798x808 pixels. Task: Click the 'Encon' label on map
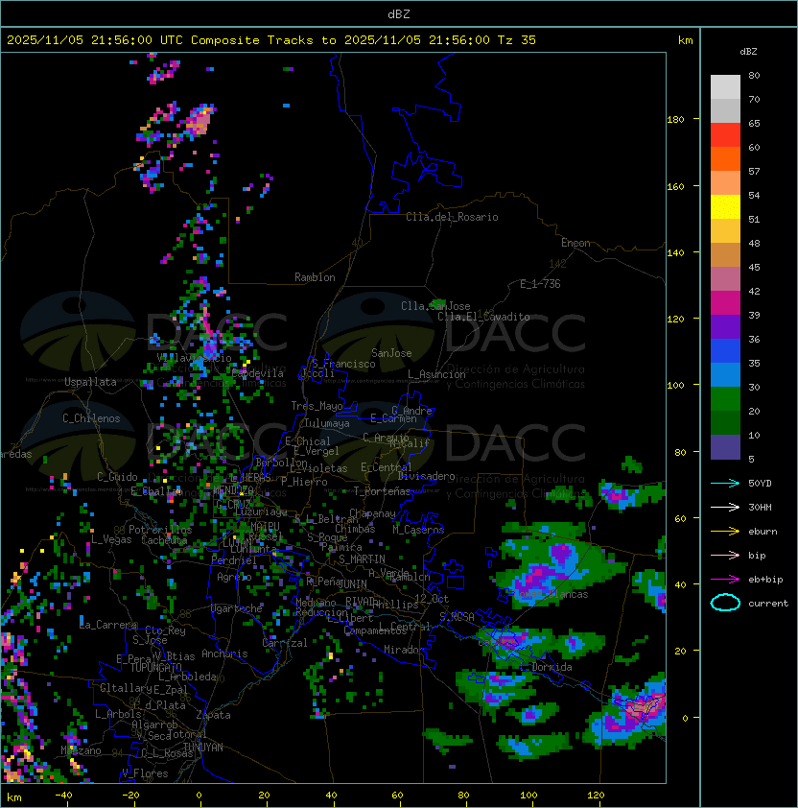(575, 243)
